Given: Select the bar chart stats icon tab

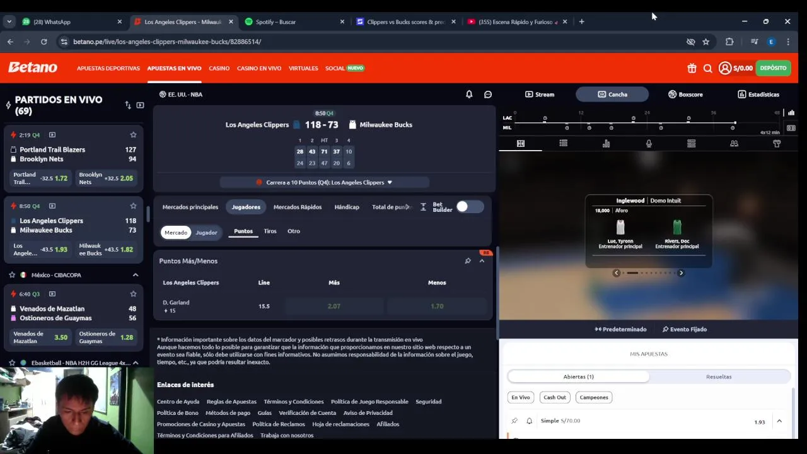Looking at the screenshot, I should 606,144.
